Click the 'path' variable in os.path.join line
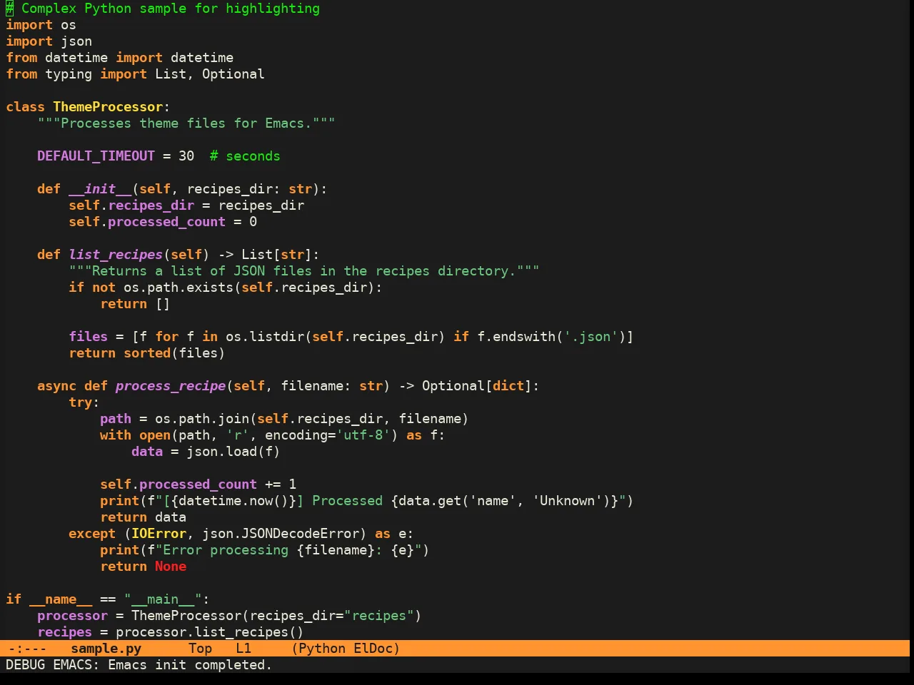The height and width of the screenshot is (685, 914). coord(116,419)
